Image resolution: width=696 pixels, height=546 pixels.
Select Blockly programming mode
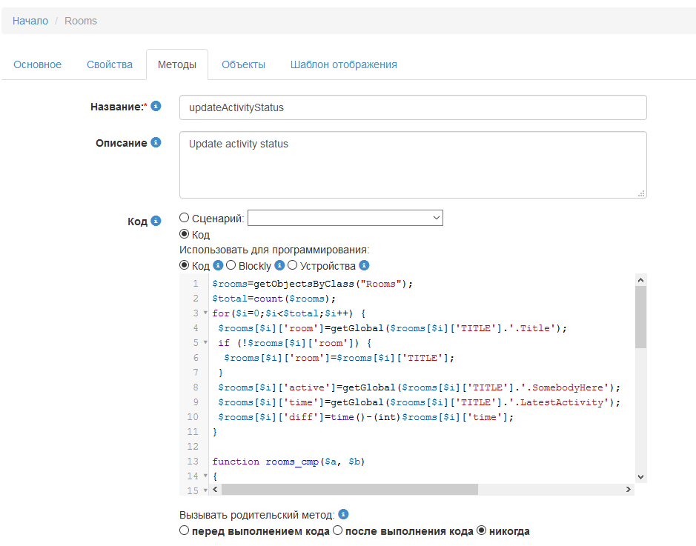point(231,266)
